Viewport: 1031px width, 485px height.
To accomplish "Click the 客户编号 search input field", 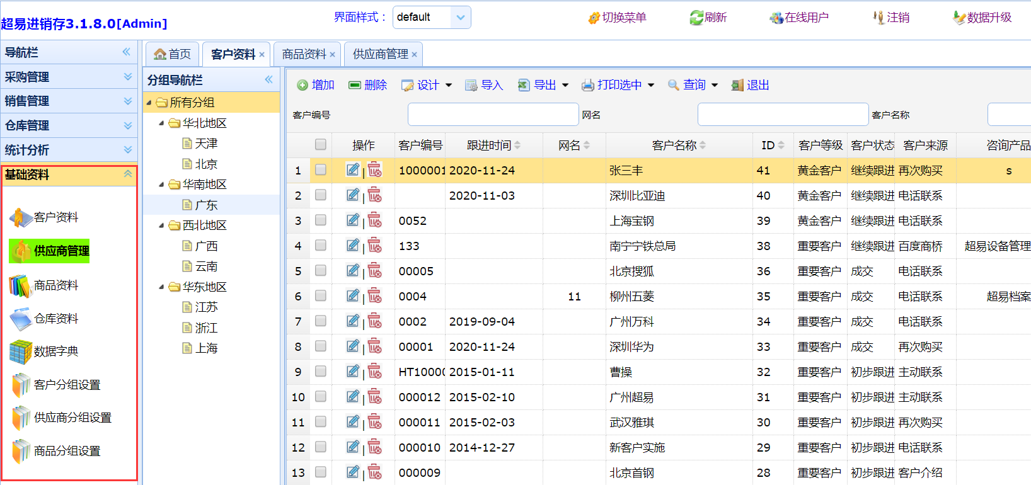I will [493, 115].
